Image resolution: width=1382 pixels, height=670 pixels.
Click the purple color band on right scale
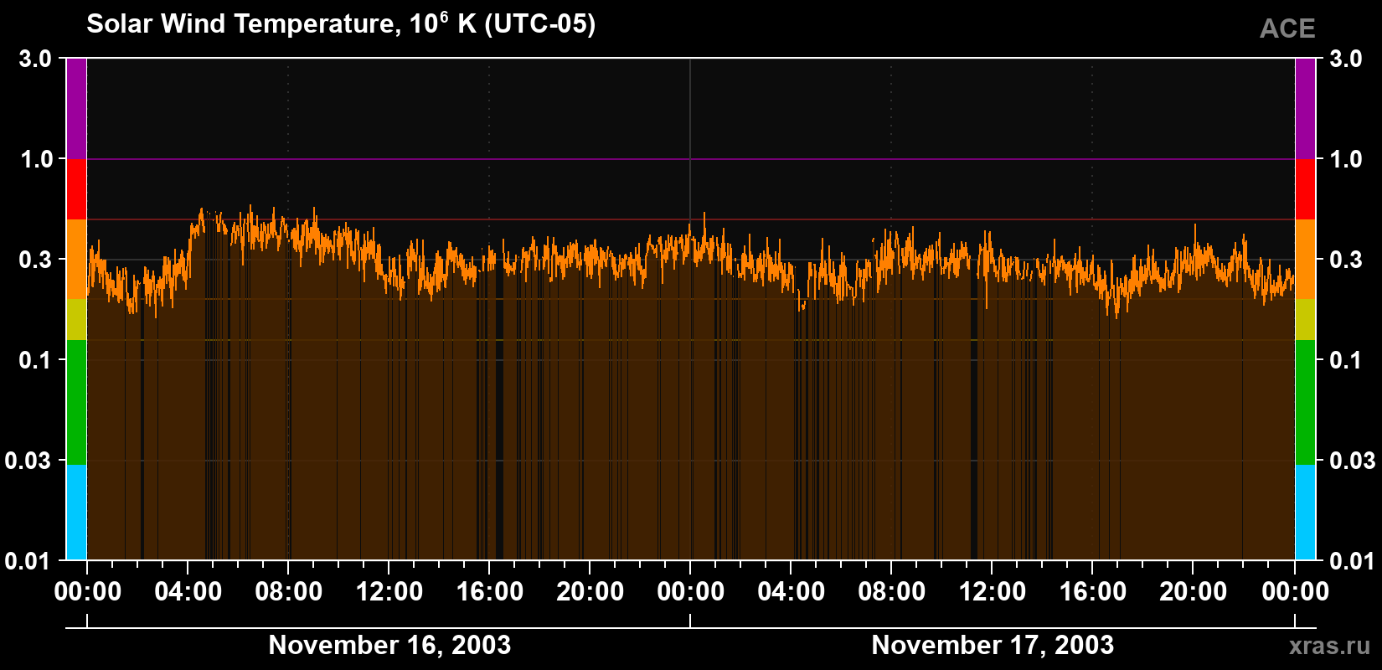(1305, 108)
